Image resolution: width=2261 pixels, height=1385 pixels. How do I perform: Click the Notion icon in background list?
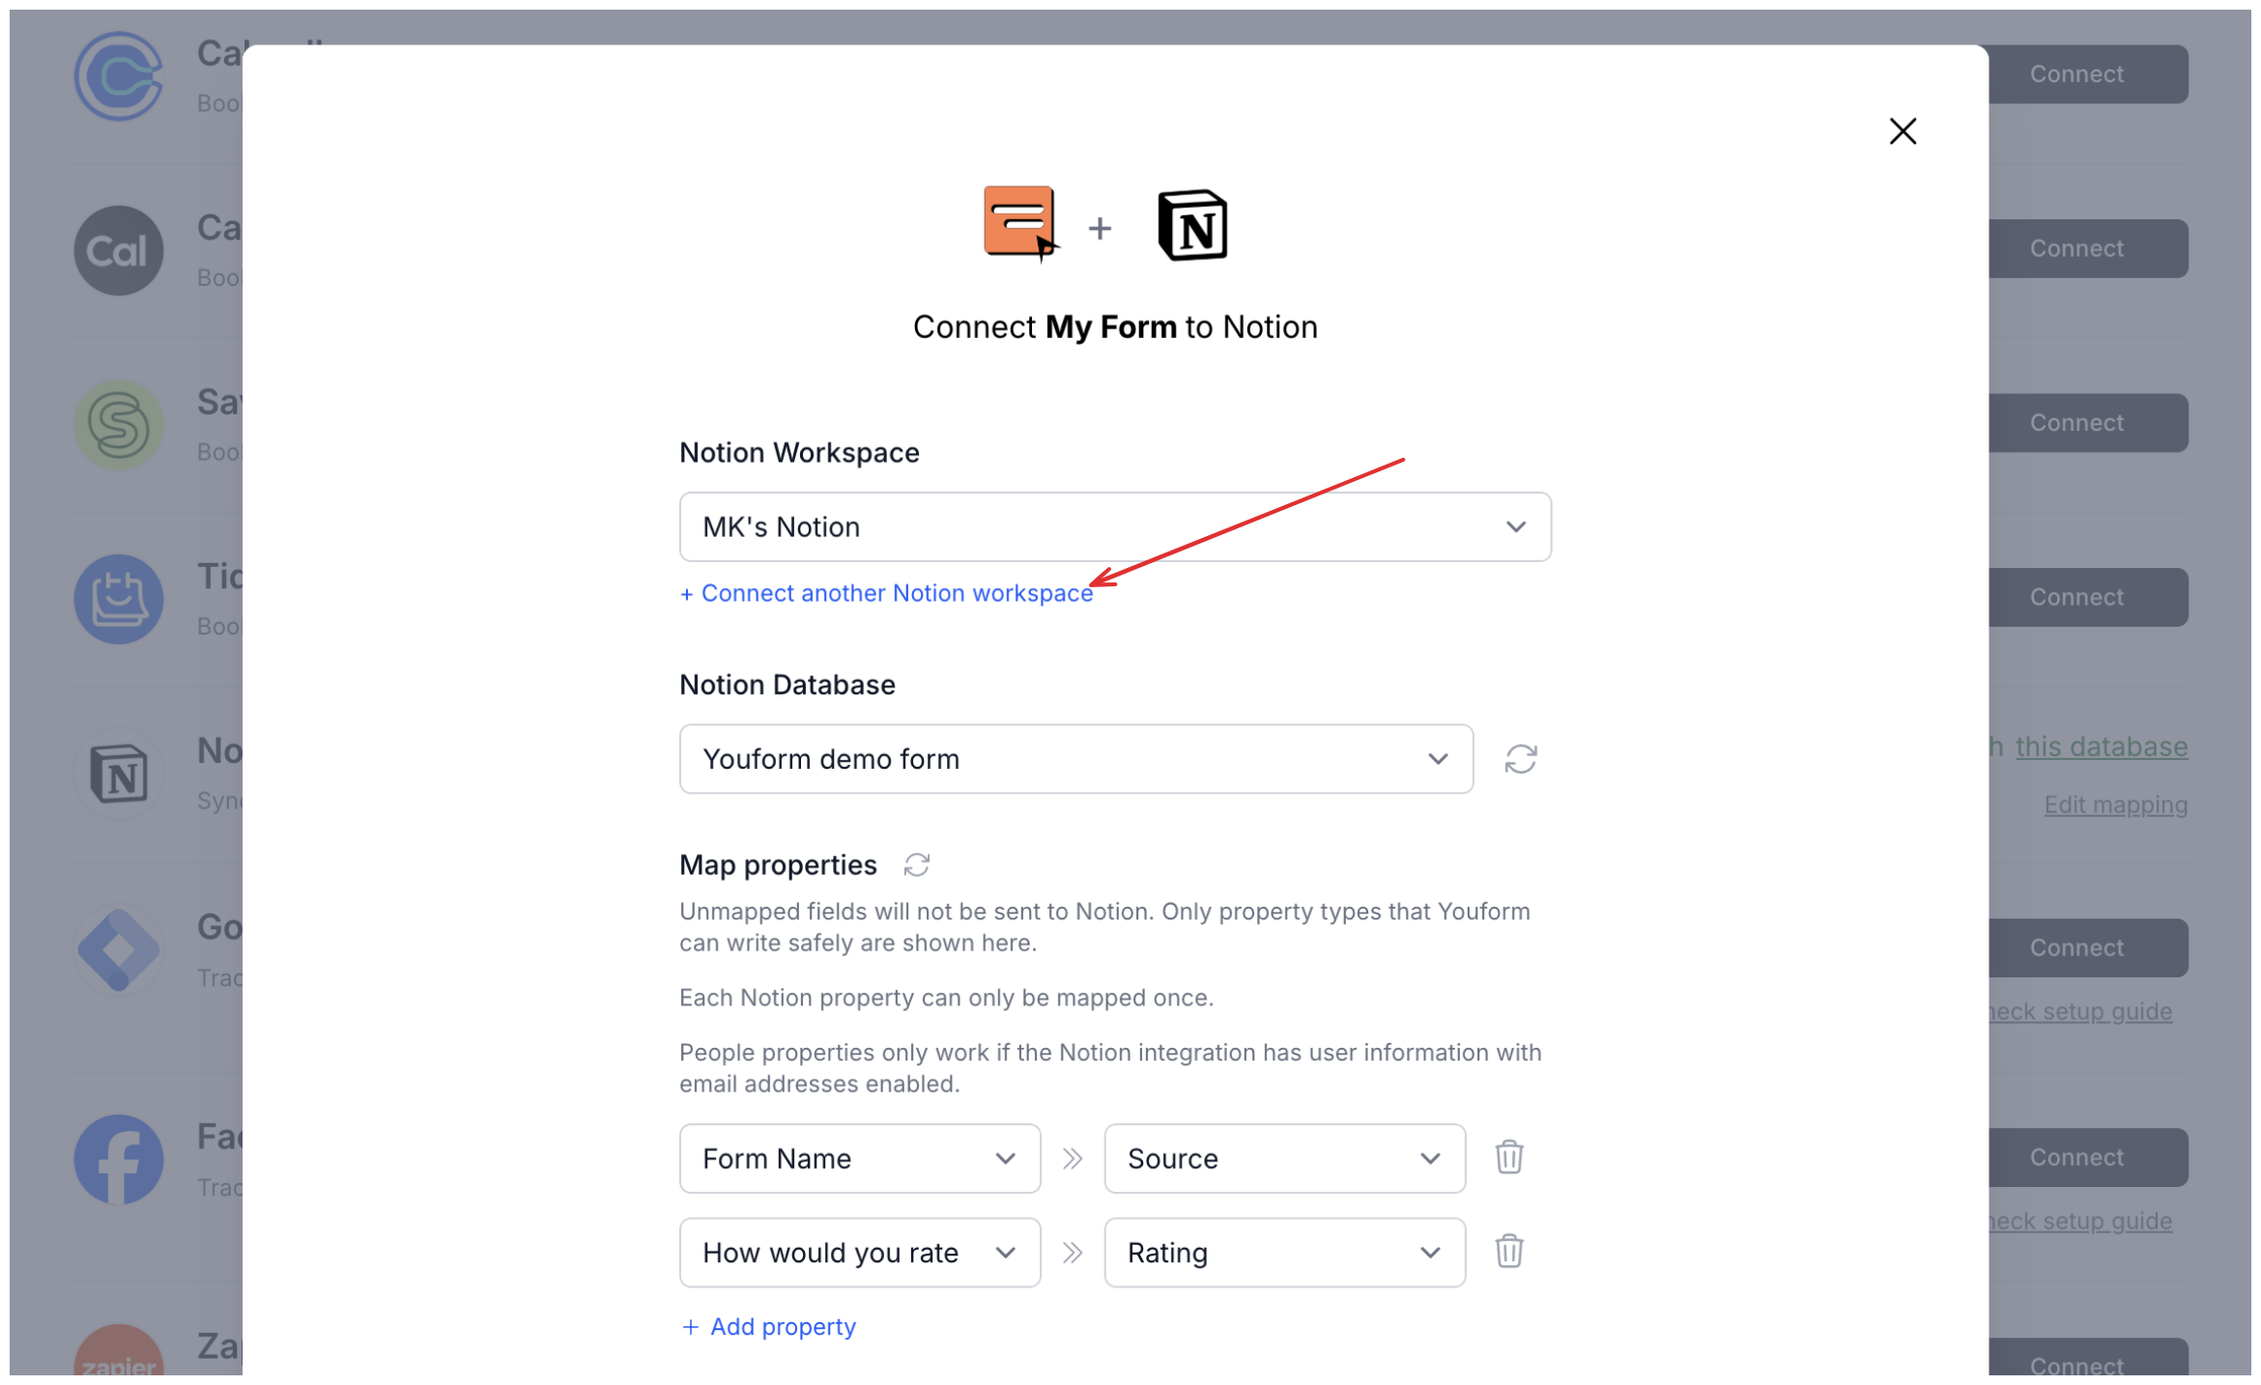(x=119, y=775)
